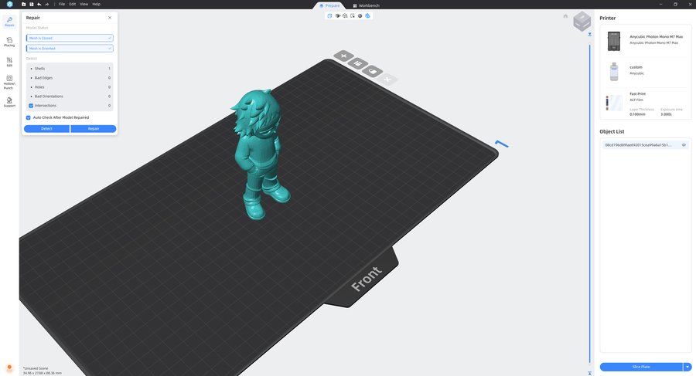Click the Detect button
Image resolution: width=696 pixels, height=376 pixels.
coord(46,129)
